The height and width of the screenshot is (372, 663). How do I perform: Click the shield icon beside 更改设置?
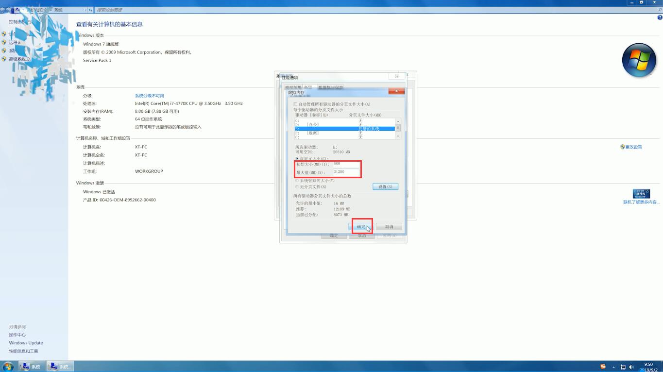click(x=622, y=147)
